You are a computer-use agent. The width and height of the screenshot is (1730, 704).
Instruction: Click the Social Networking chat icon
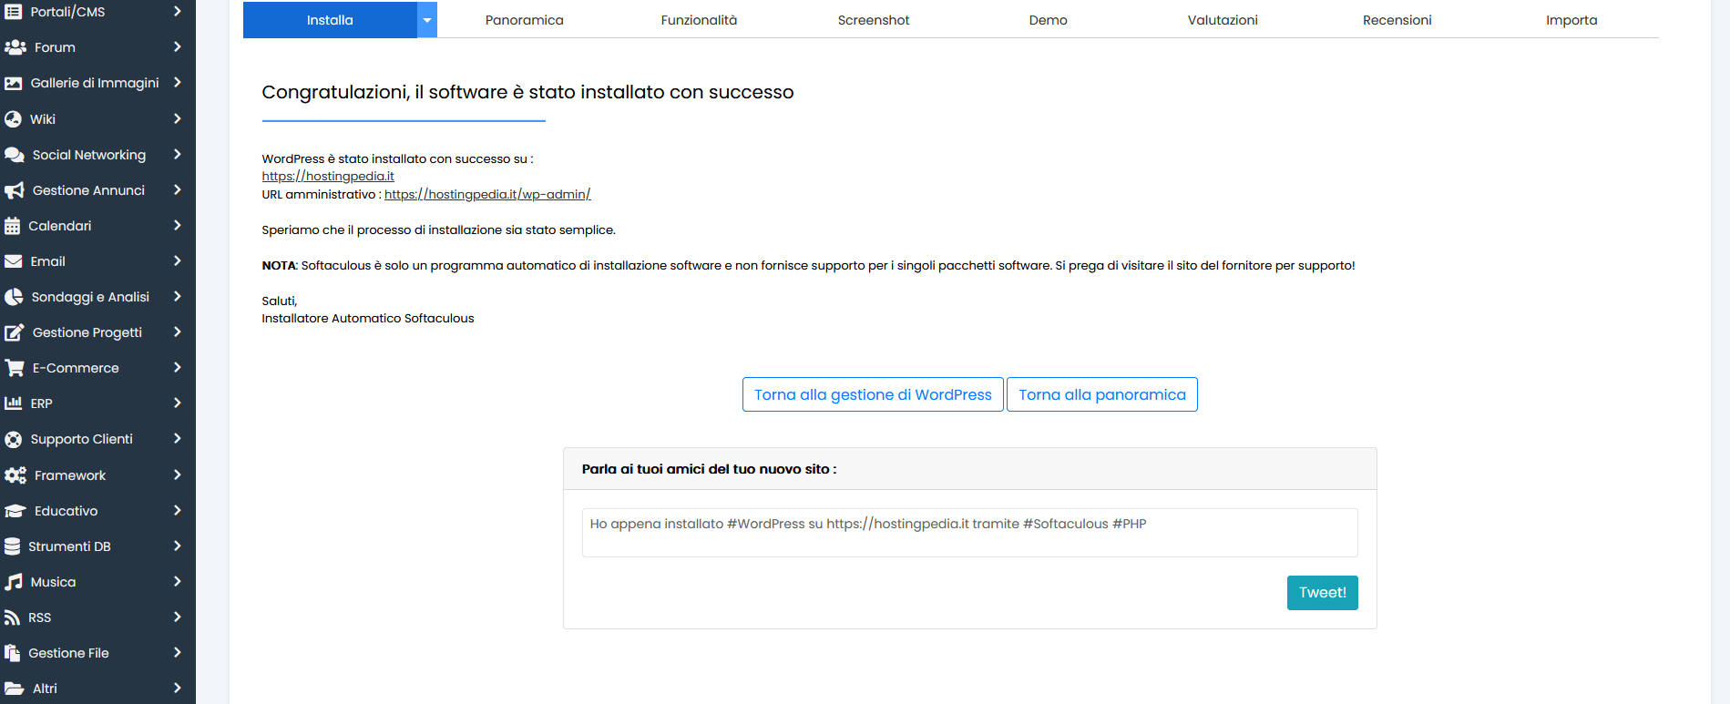[14, 155]
